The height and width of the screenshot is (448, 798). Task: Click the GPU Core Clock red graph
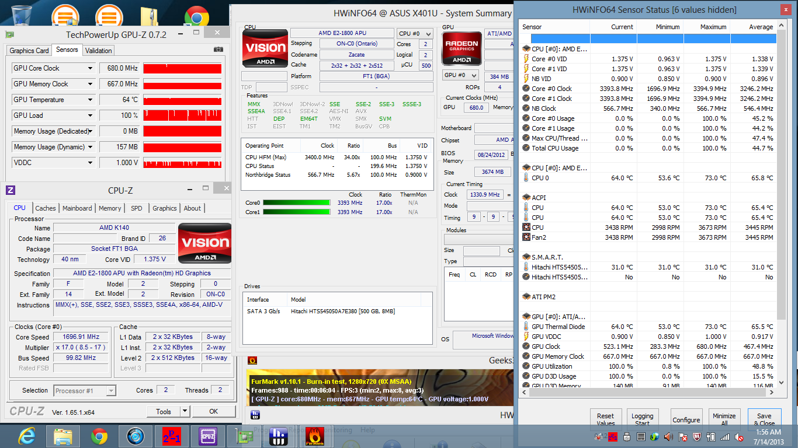coord(182,68)
